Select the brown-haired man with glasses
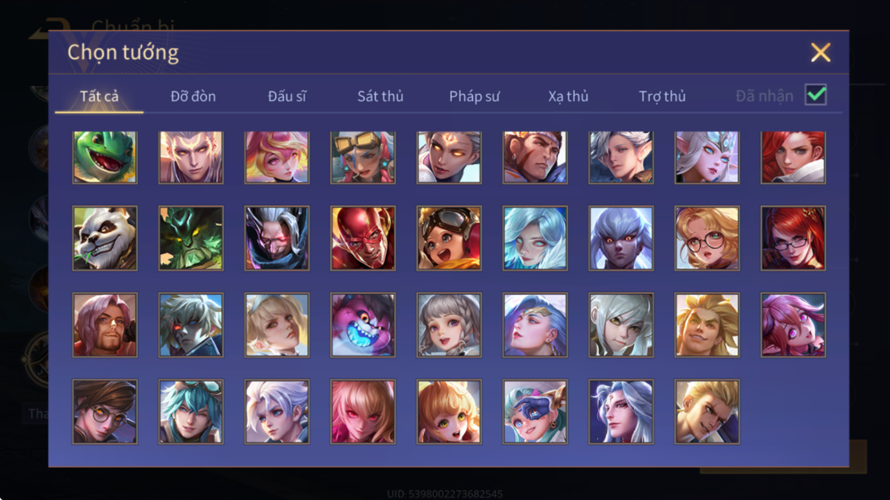The image size is (890, 500). [104, 412]
